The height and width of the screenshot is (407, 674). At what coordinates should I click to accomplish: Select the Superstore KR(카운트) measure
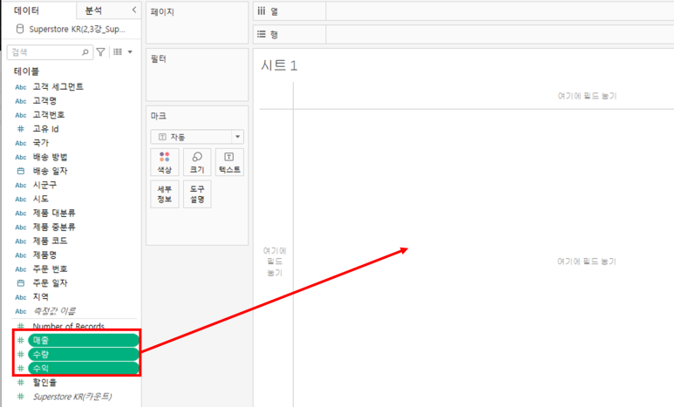tap(72, 397)
